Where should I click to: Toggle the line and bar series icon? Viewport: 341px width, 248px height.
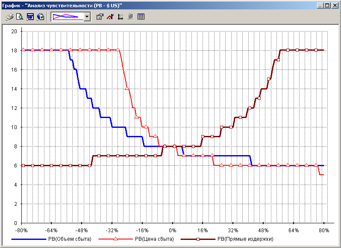[110, 17]
